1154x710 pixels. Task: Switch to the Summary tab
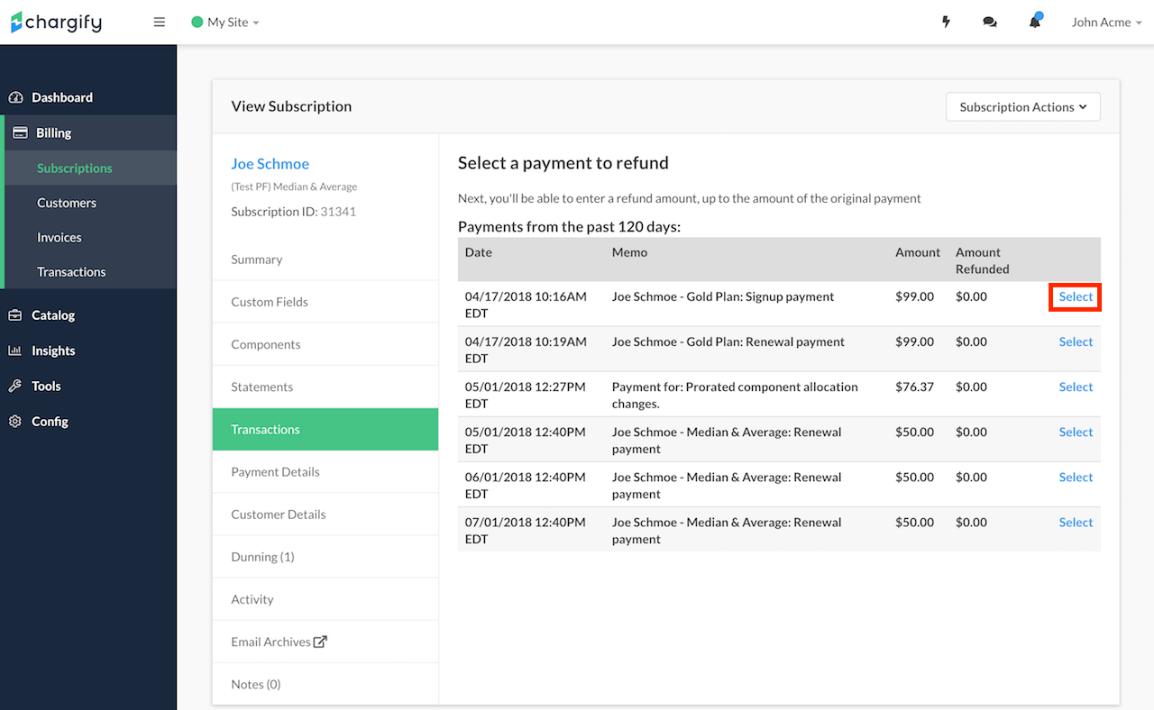(325, 259)
